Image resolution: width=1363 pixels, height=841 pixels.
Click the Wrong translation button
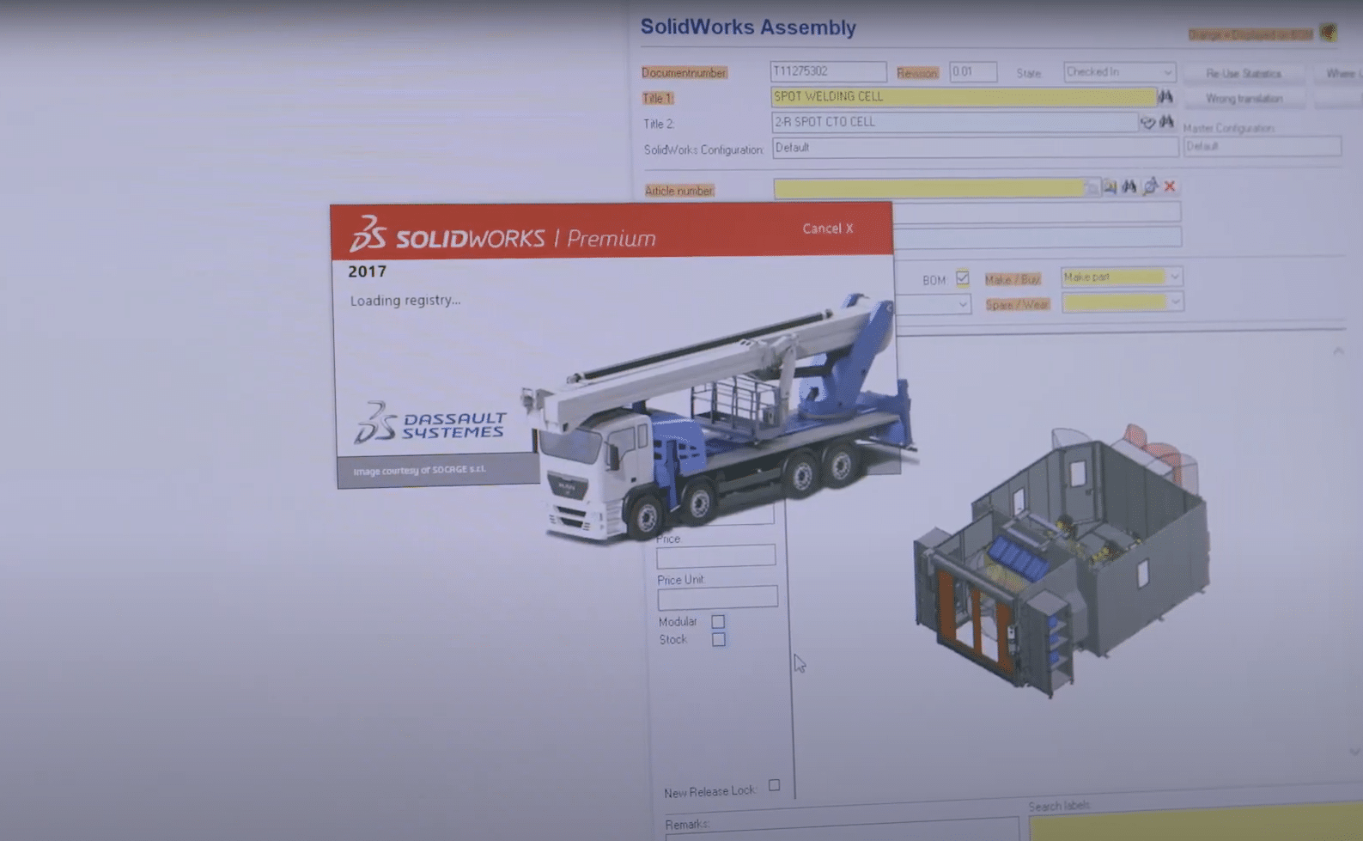(x=1244, y=99)
